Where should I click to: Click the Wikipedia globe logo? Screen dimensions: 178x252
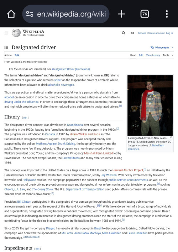tap(16, 33)
